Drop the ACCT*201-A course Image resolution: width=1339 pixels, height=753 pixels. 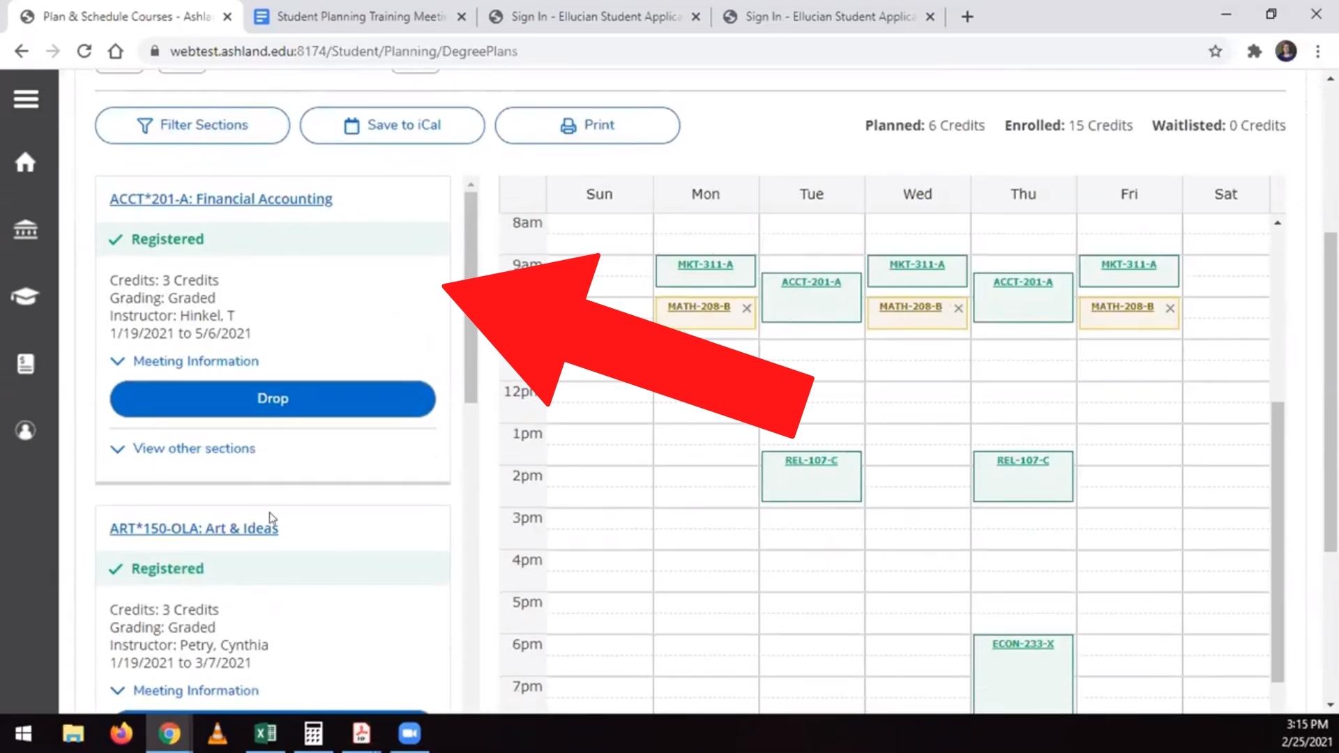(x=272, y=399)
